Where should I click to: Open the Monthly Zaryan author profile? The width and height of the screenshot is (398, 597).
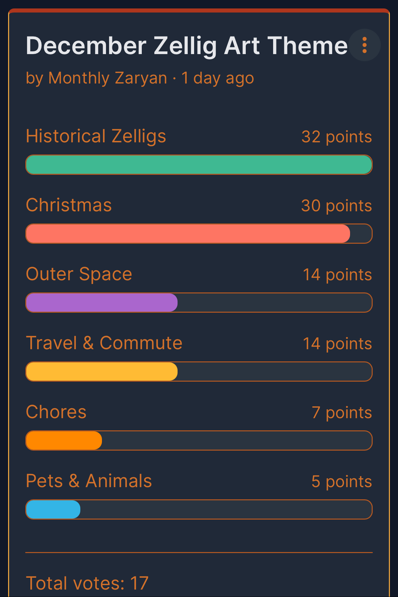pyautogui.click(x=108, y=78)
